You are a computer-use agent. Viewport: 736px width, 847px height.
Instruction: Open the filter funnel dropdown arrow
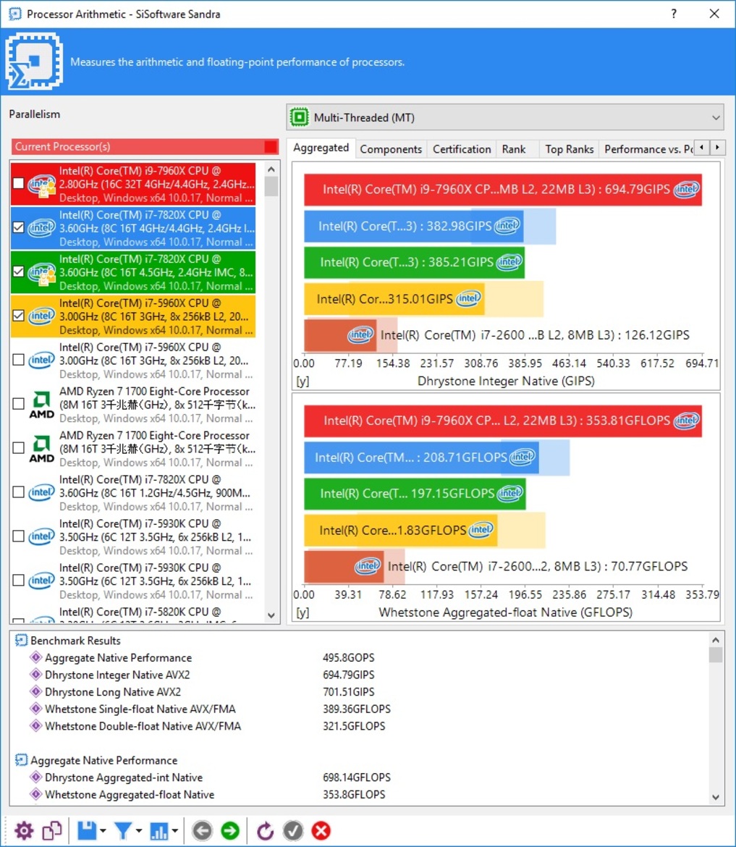tap(139, 831)
